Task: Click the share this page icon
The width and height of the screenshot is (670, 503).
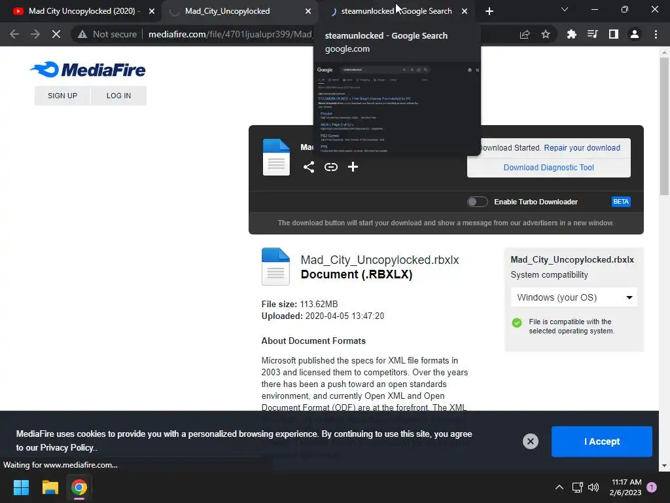Action: [x=525, y=34]
